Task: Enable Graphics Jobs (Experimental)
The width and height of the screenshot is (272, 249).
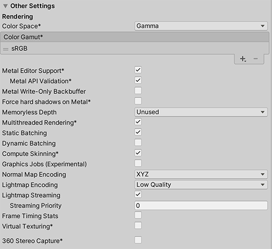Action: click(x=138, y=163)
